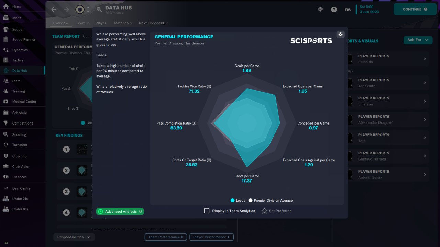Open the Staff section
The width and height of the screenshot is (440, 247).
[23, 81]
